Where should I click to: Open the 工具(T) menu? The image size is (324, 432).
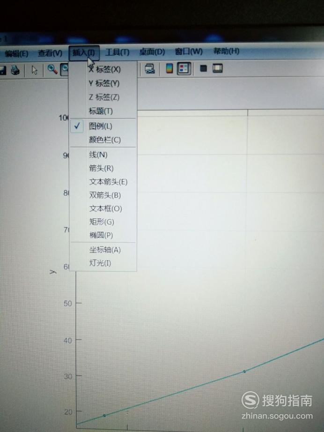(x=117, y=52)
